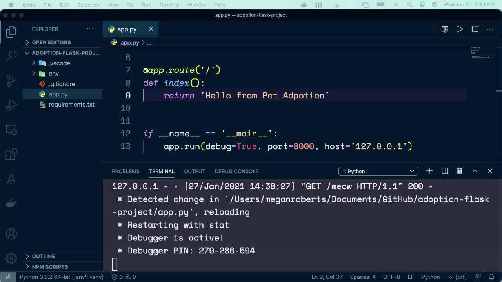The width and height of the screenshot is (502, 282).
Task: Select requirements.txt in the Explorer
Action: 71,105
